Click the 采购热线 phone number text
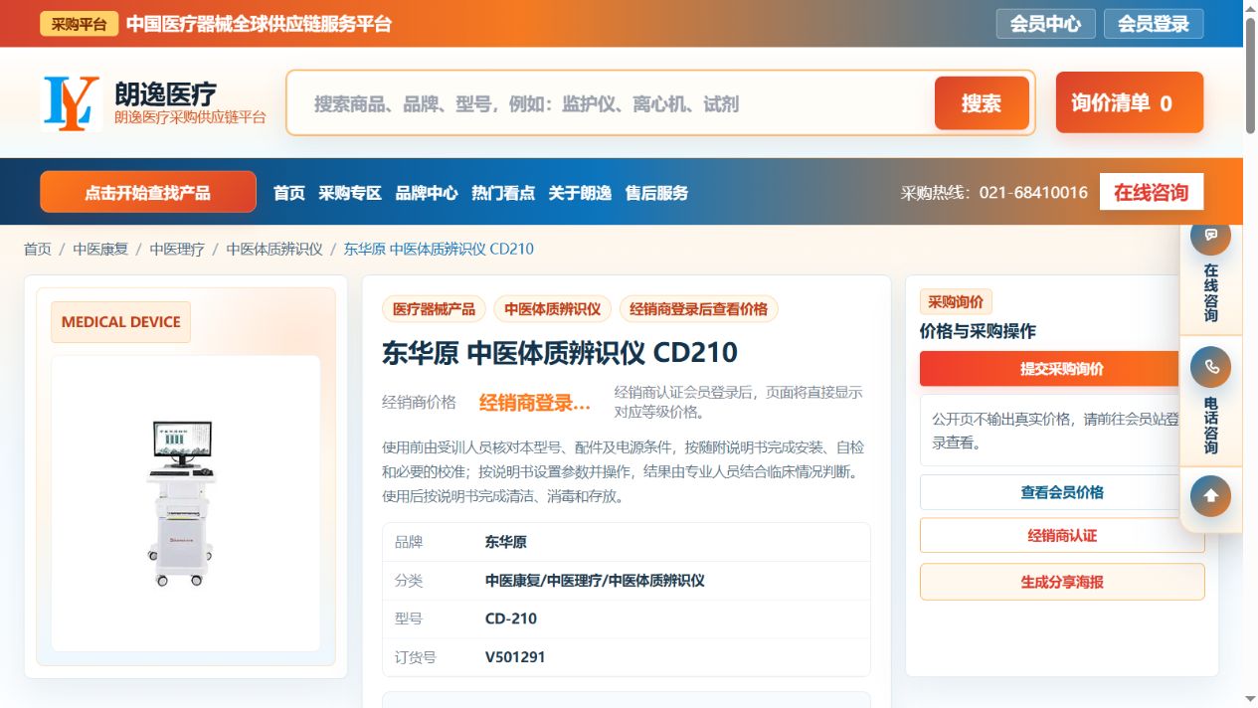 point(994,193)
